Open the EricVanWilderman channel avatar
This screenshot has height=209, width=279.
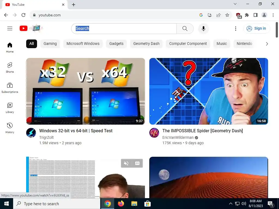tap(154, 133)
